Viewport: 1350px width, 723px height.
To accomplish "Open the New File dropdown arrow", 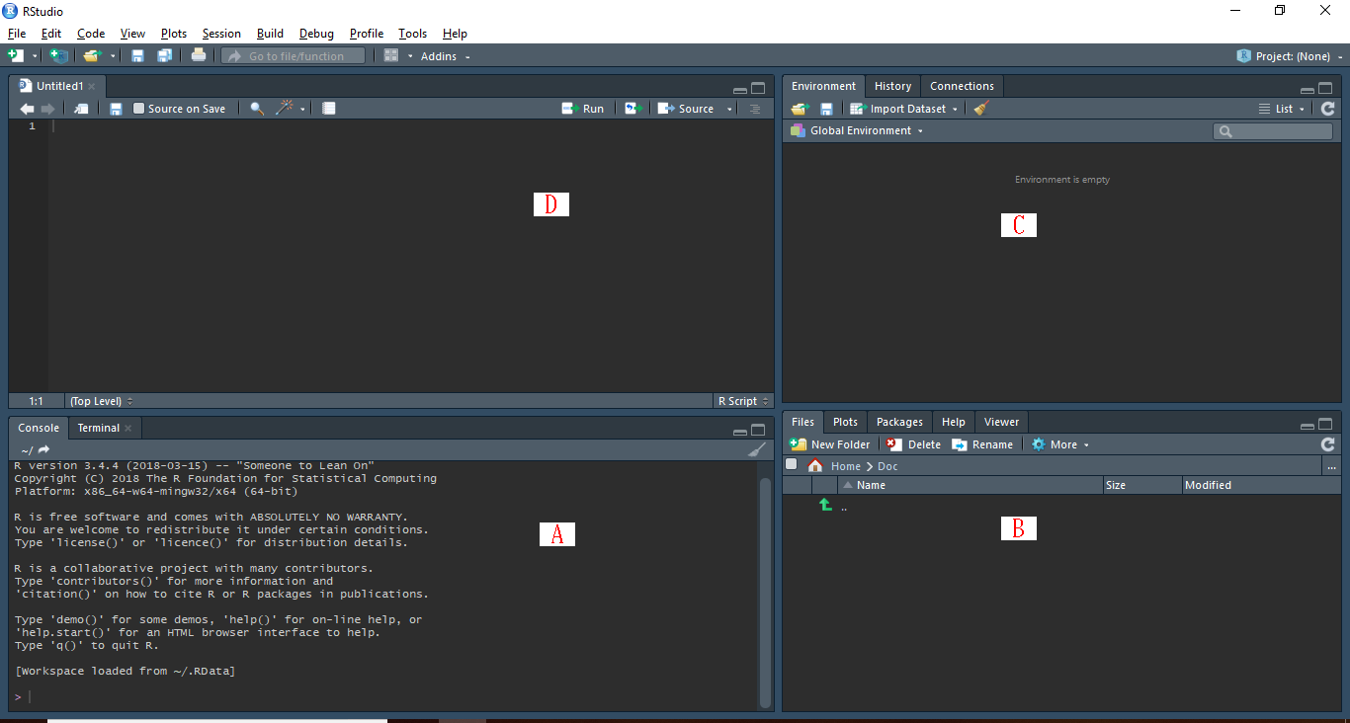I will click(x=35, y=56).
